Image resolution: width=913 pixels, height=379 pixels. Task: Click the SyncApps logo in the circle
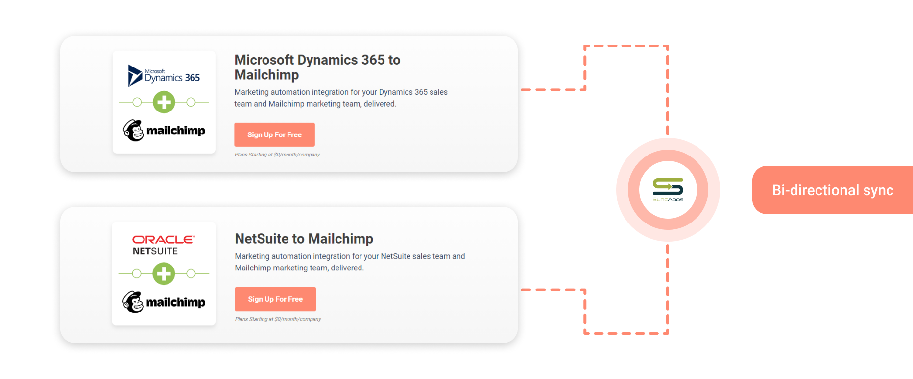(668, 190)
